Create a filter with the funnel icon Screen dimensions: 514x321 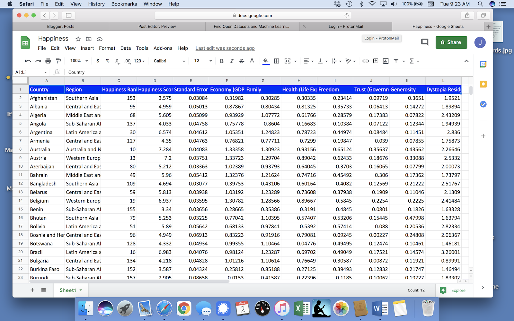coord(396,61)
